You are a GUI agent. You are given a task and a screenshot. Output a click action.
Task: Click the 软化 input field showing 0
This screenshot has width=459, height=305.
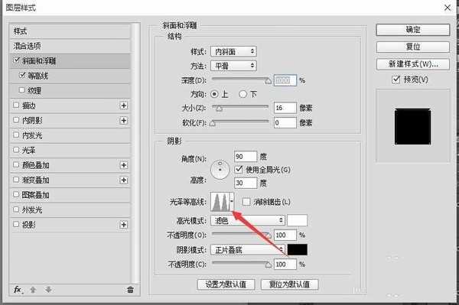click(285, 122)
